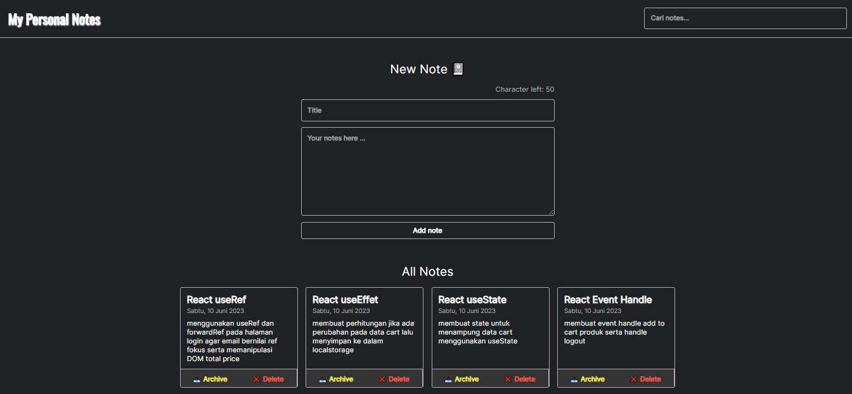The height and width of the screenshot is (394, 852).
Task: Click delete X icon on React useState note
Action: click(x=508, y=379)
